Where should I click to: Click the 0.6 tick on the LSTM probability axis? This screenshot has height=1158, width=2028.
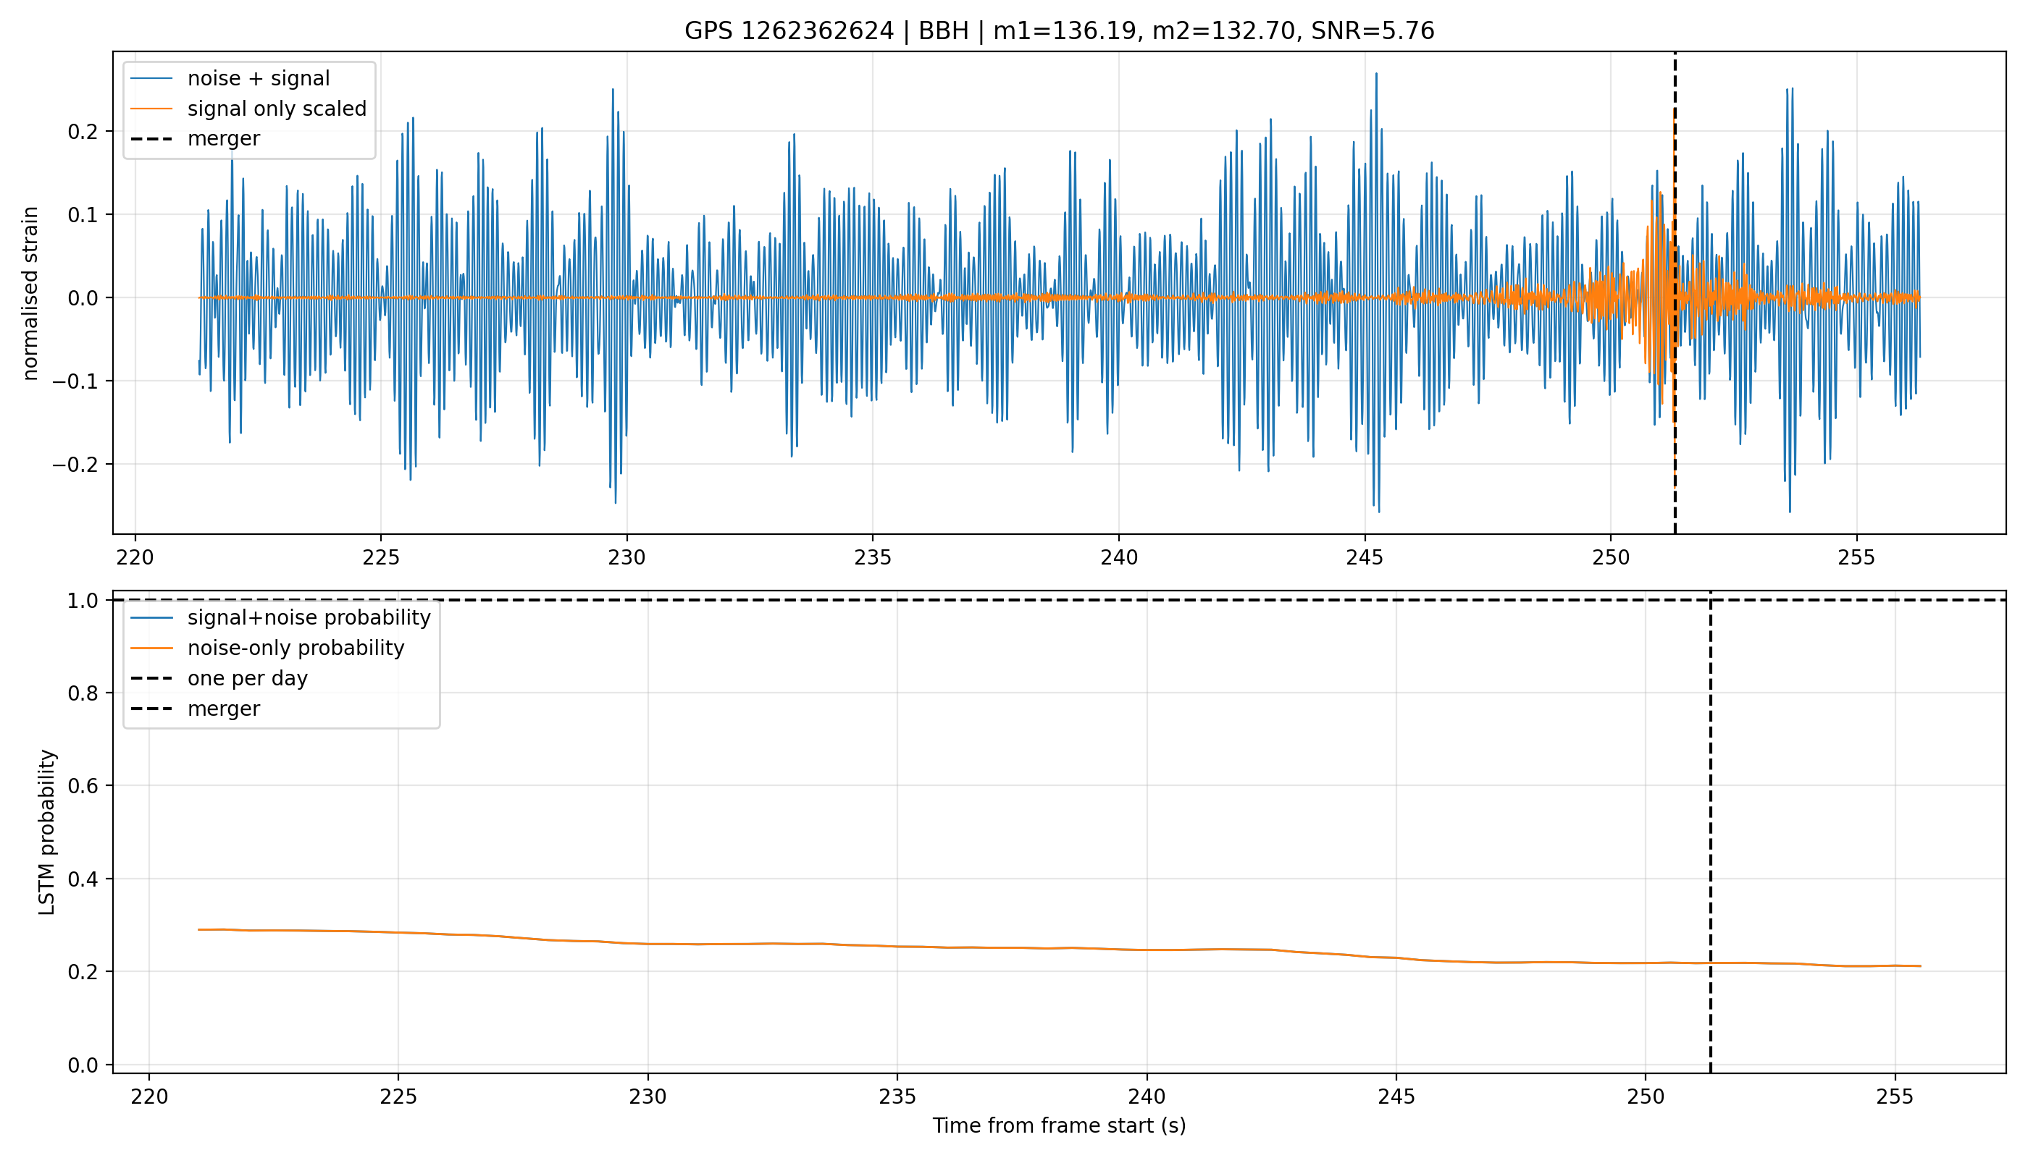(83, 786)
